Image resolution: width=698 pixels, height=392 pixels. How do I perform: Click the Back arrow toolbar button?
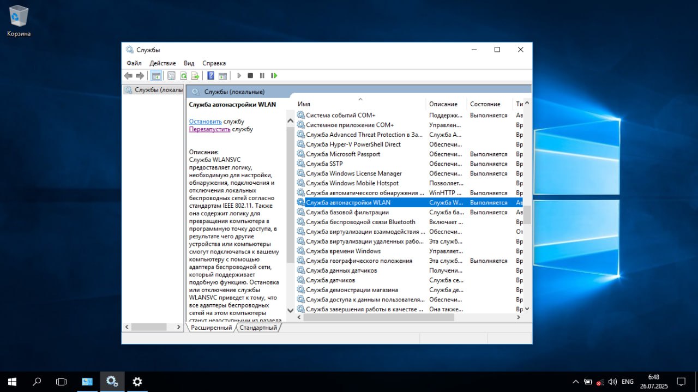pyautogui.click(x=128, y=76)
